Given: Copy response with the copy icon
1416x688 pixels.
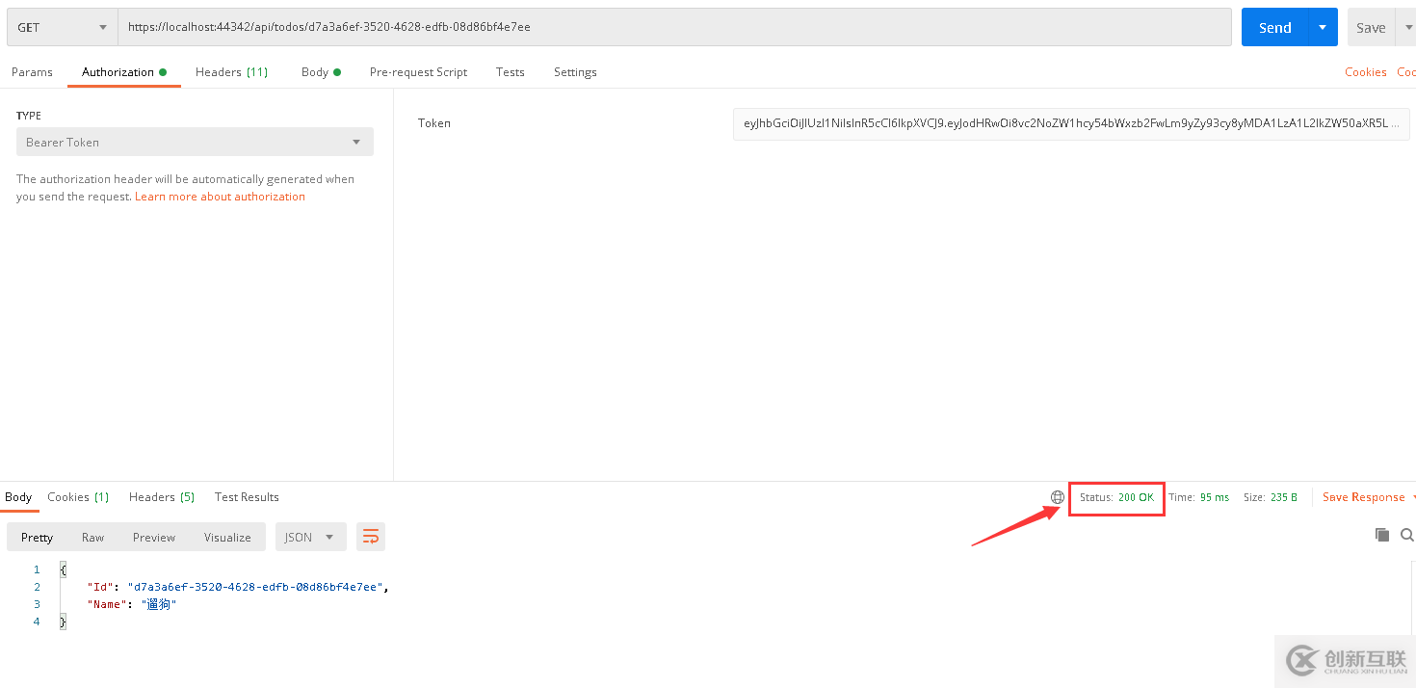Looking at the screenshot, I should click(1381, 535).
